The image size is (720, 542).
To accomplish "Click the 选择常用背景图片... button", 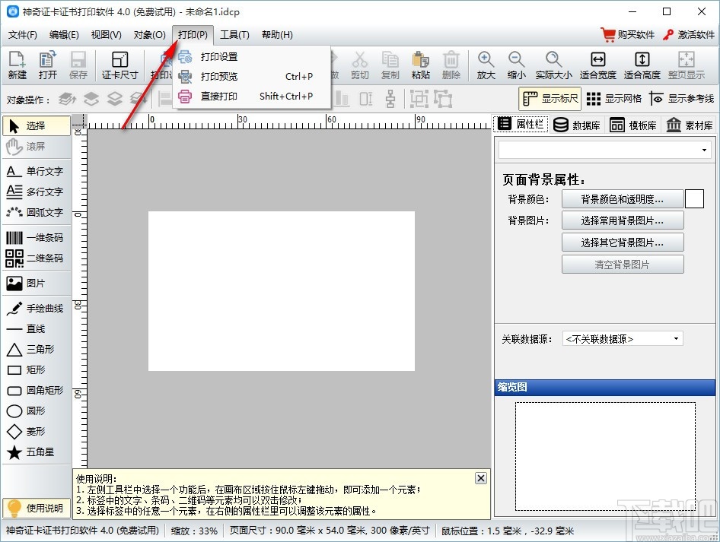I will pos(623,220).
